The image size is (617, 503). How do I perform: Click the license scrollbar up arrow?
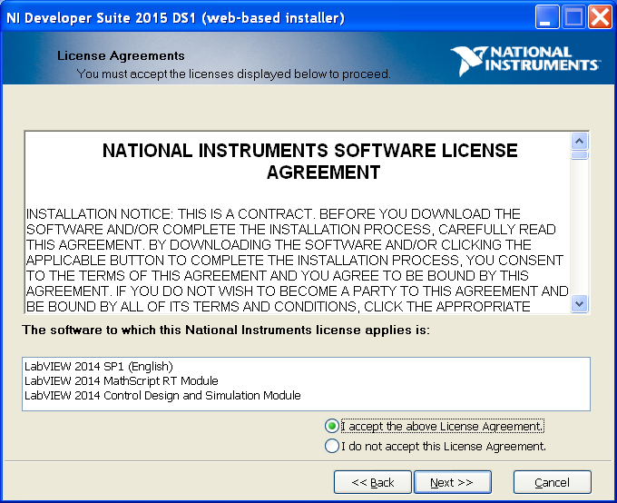coord(579,141)
